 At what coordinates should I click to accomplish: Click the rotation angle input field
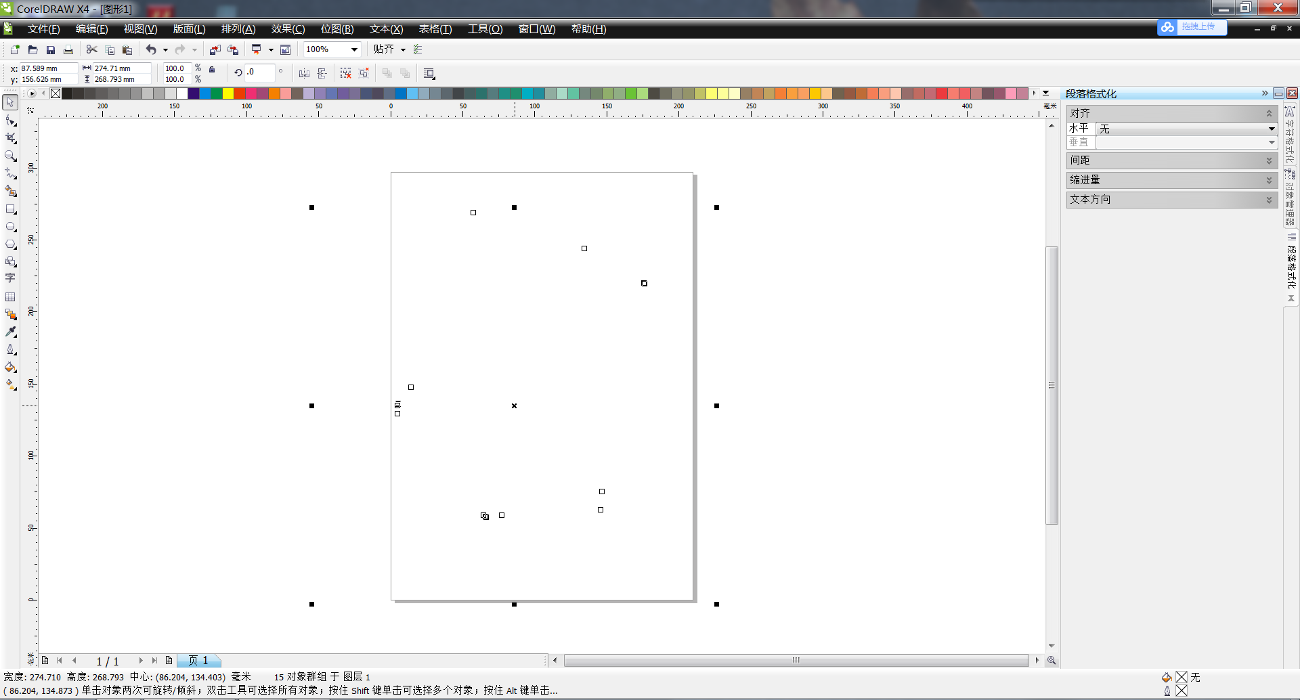(x=259, y=72)
